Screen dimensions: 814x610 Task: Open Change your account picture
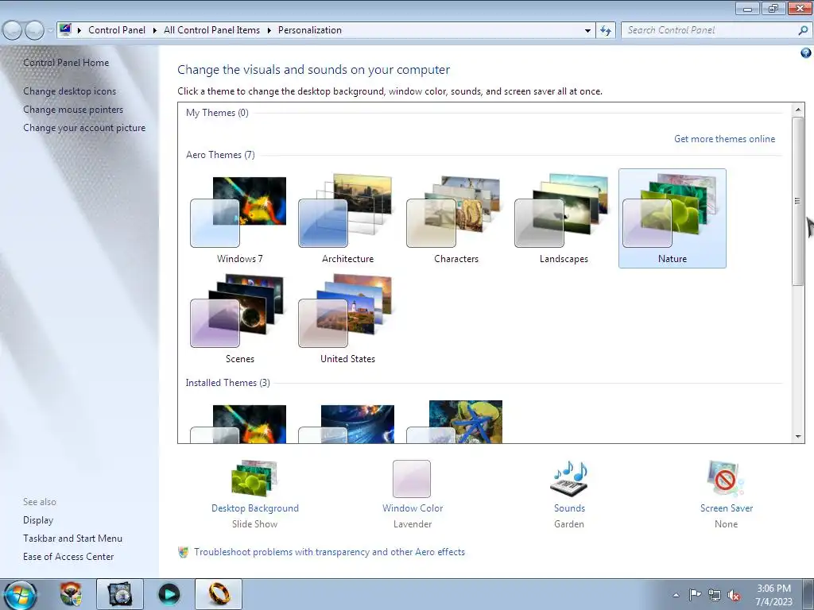click(84, 128)
